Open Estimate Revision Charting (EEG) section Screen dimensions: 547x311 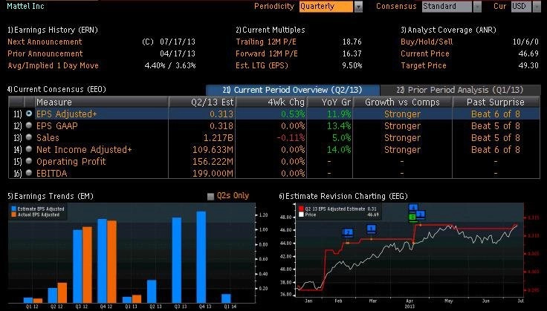tap(343, 196)
